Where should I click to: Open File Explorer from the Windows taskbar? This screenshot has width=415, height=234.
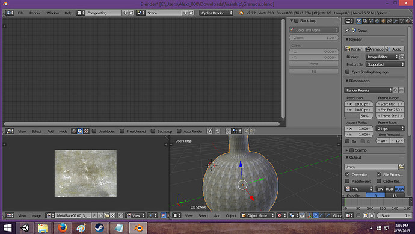[x=43, y=227]
